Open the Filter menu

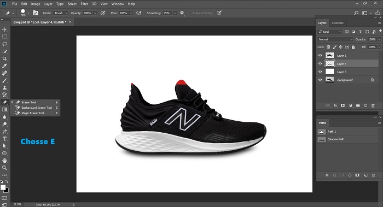[x=84, y=4]
